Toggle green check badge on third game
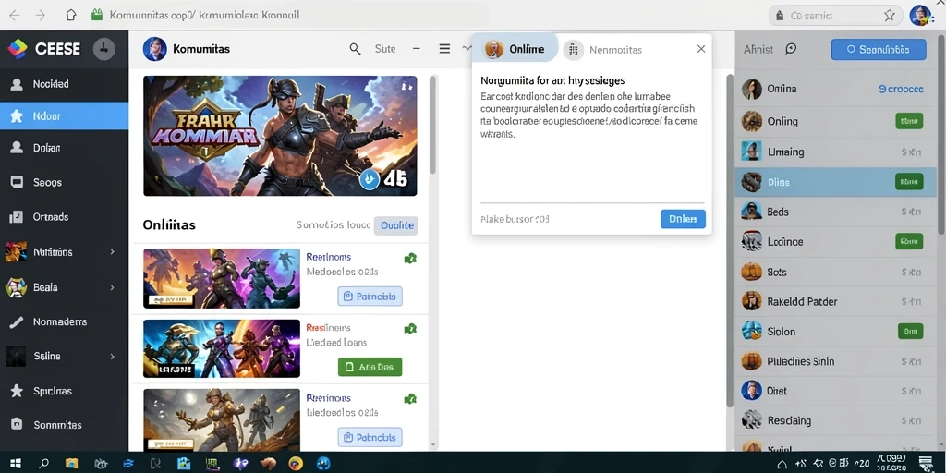 coord(410,398)
